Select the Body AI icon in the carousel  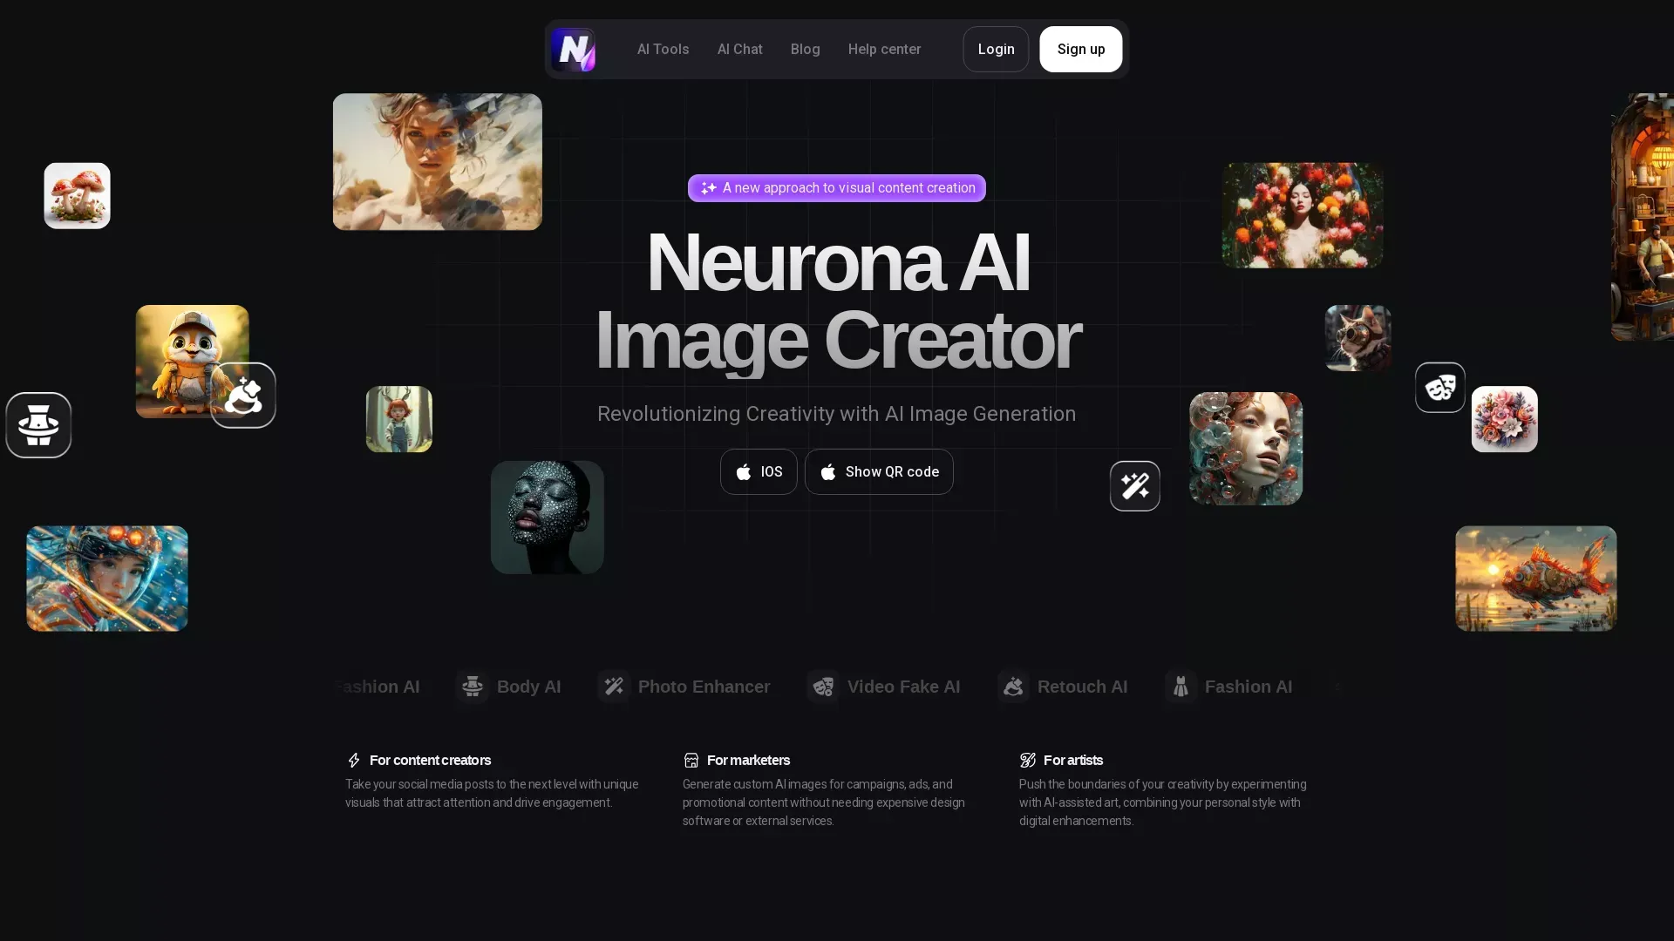point(473,687)
